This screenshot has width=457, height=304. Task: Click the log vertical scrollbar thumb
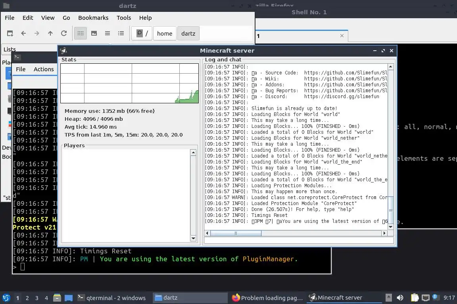coord(390,210)
